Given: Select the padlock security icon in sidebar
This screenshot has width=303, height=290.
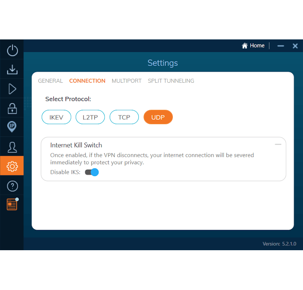Looking at the screenshot, I should tap(12, 108).
